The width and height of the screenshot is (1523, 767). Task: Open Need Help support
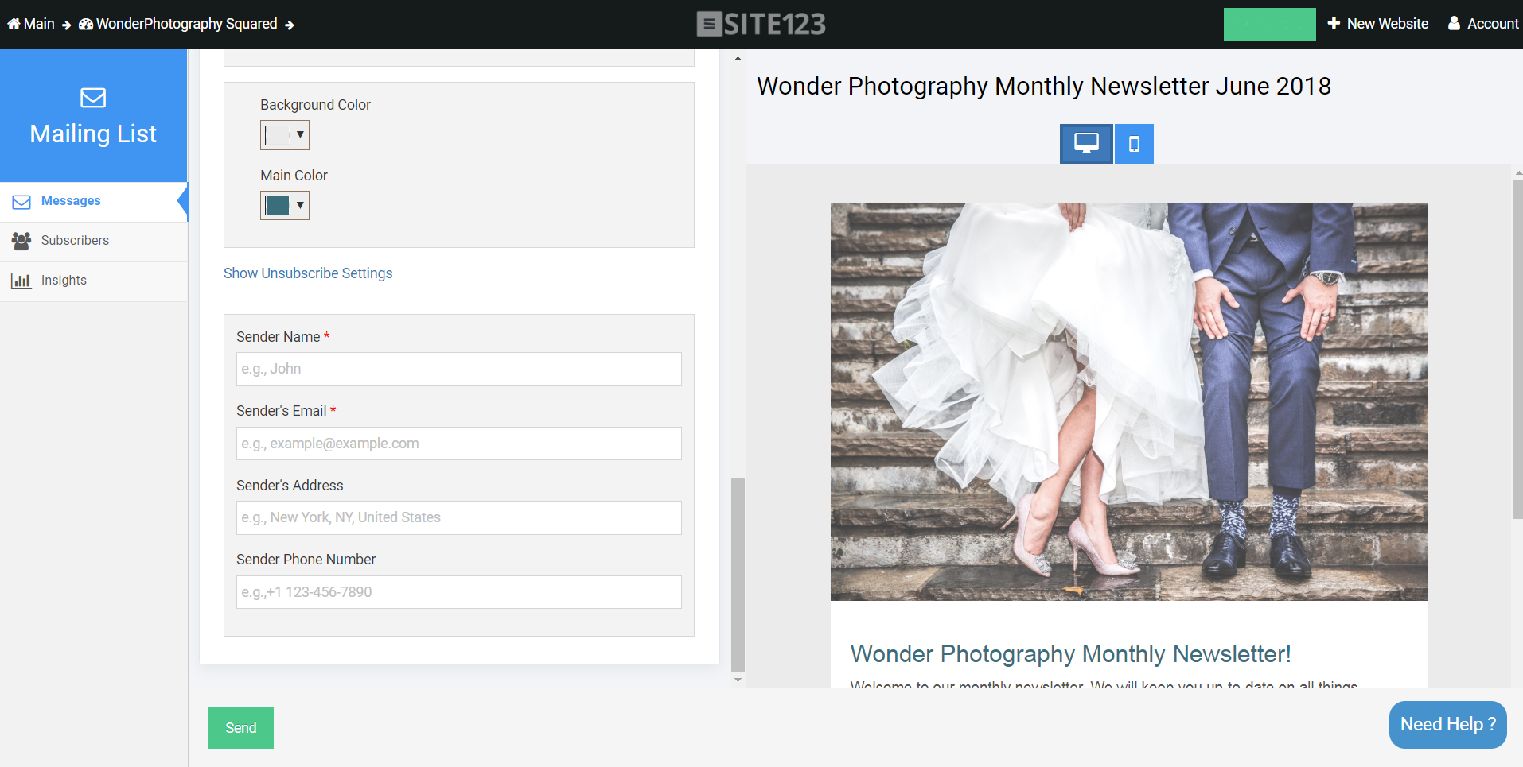coord(1447,724)
